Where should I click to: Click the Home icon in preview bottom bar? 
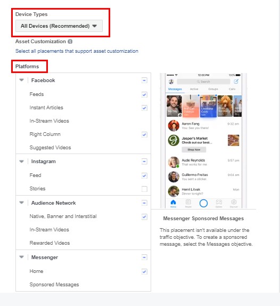coord(173,203)
